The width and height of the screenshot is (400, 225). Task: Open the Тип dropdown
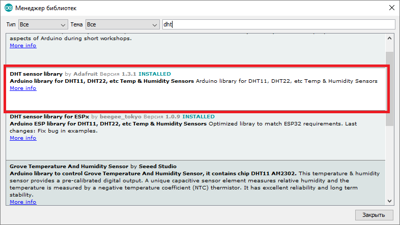pos(43,24)
